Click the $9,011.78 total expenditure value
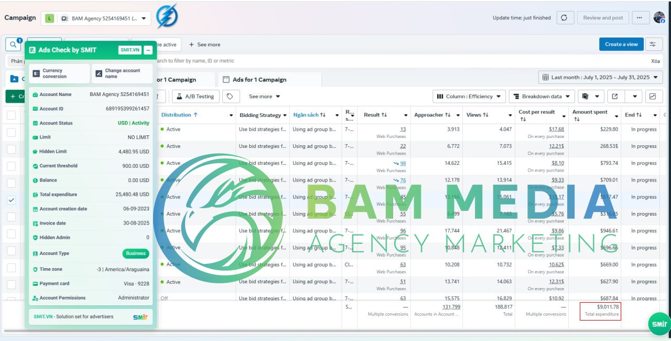 pos(608,306)
